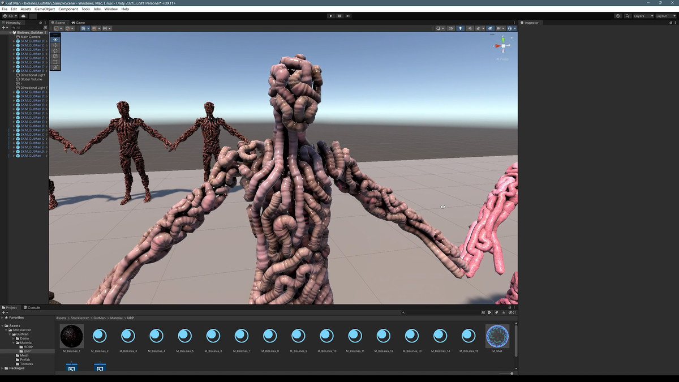Select the Move tool in scene overlay
679x382 pixels.
tap(55, 45)
